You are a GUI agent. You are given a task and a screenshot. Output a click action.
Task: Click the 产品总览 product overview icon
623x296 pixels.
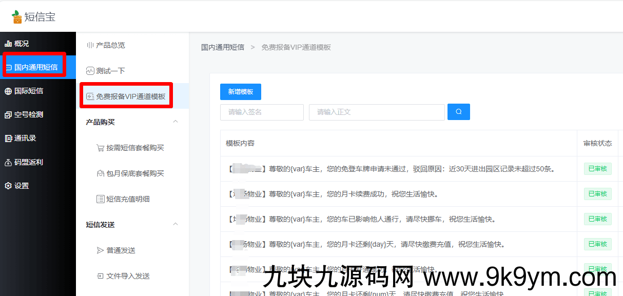click(x=91, y=46)
